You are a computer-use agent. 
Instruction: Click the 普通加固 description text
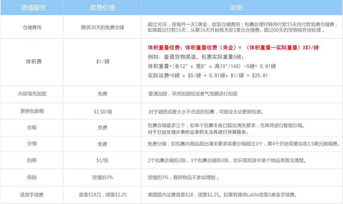(x=193, y=94)
